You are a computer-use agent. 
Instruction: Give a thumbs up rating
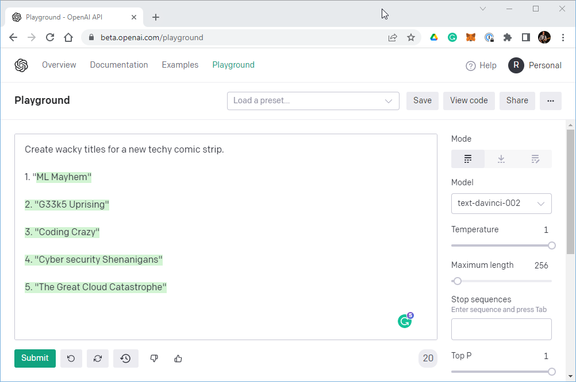pos(178,358)
